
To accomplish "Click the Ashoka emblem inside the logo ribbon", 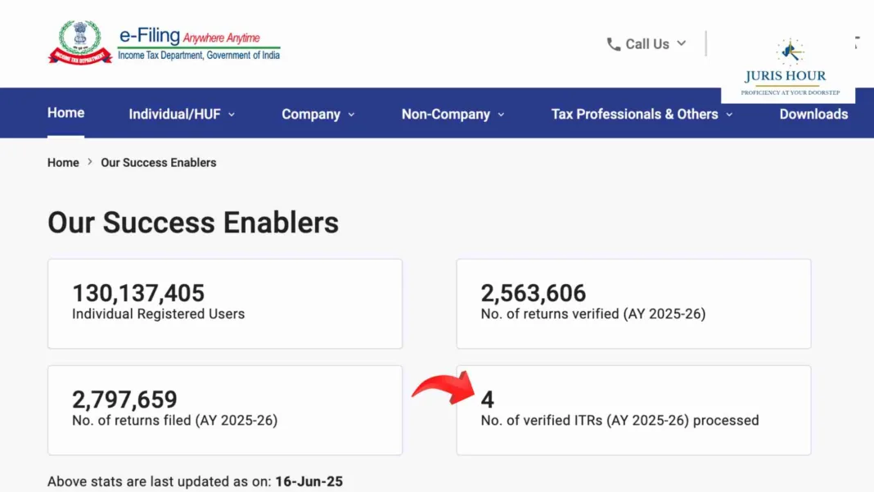I will coord(79,30).
